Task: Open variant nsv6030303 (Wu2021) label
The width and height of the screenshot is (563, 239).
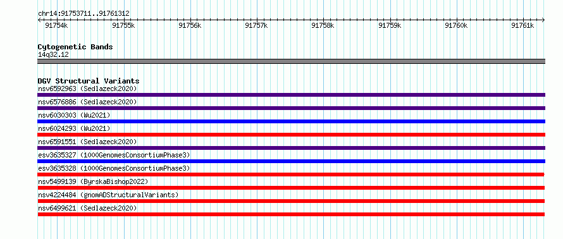Action: pyautogui.click(x=74, y=115)
